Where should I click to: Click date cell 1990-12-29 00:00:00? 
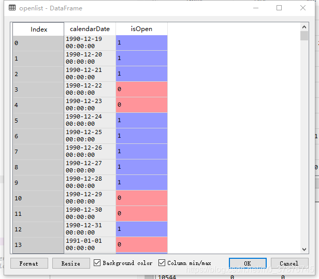coord(90,198)
